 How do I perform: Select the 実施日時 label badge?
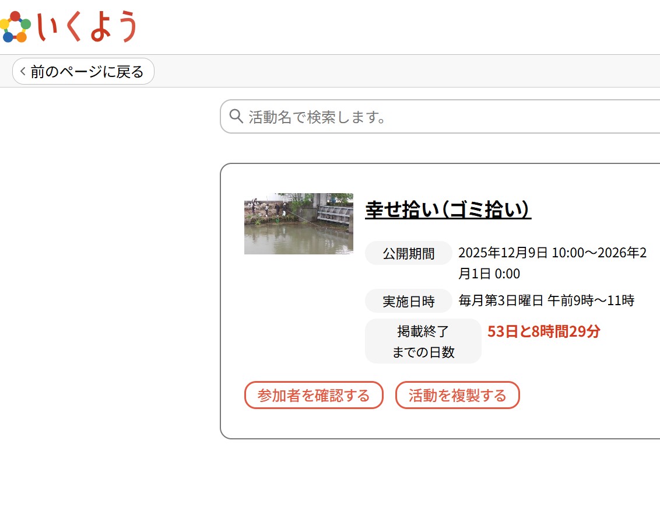[408, 301]
